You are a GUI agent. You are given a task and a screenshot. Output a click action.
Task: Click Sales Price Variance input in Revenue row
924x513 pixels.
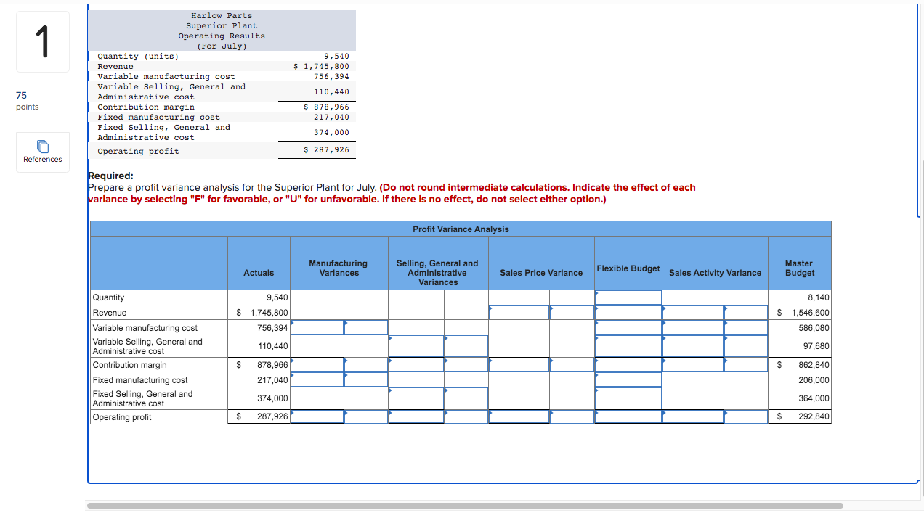[519, 312]
